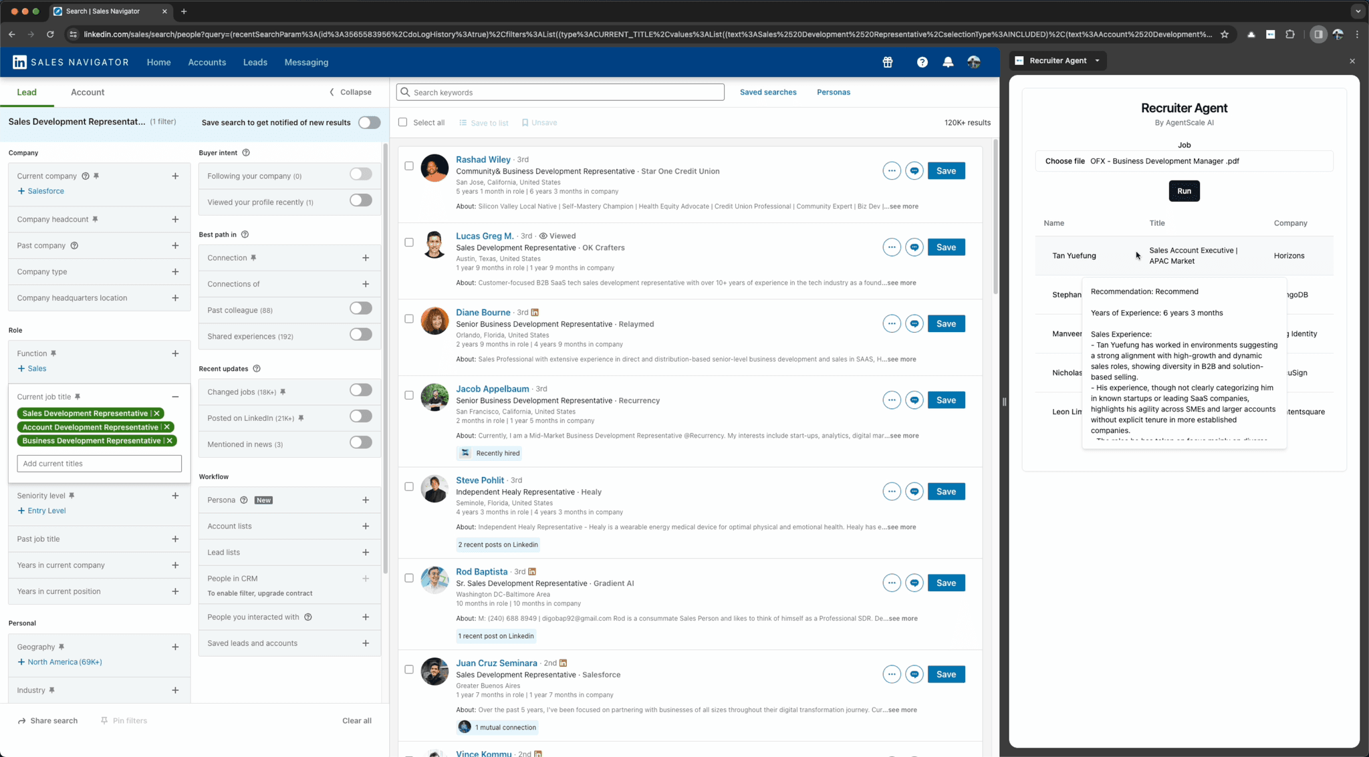Click the message icon for Jacob Appelbaum
1369x757 pixels.
[x=914, y=400]
